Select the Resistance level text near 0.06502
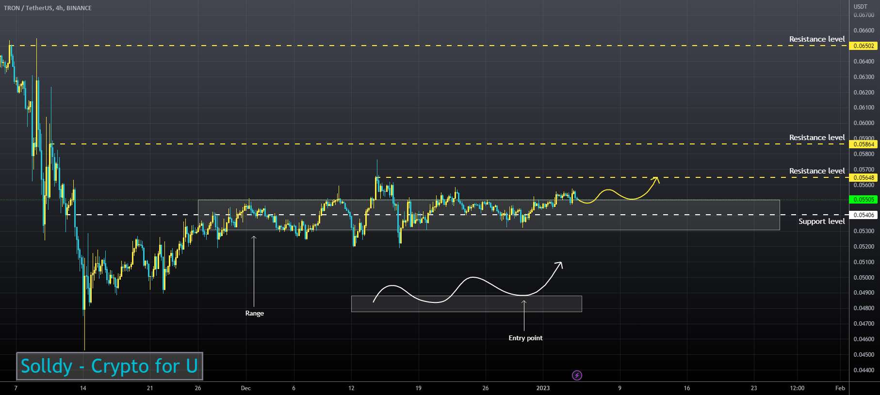The height and width of the screenshot is (395, 880). [816, 39]
